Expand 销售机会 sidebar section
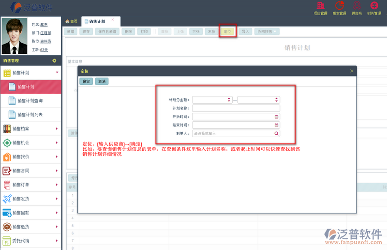This screenshot has height=250, width=387. (x=31, y=143)
